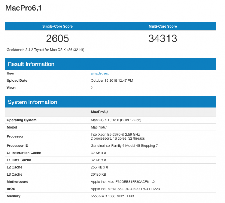Select the GenuineIntel Family 6 Model 45 Stepping 7 value
225x203 pixels.
(124, 146)
